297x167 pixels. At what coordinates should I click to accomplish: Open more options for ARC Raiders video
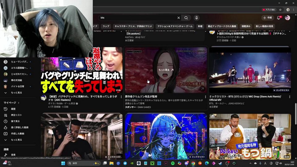point(121,97)
